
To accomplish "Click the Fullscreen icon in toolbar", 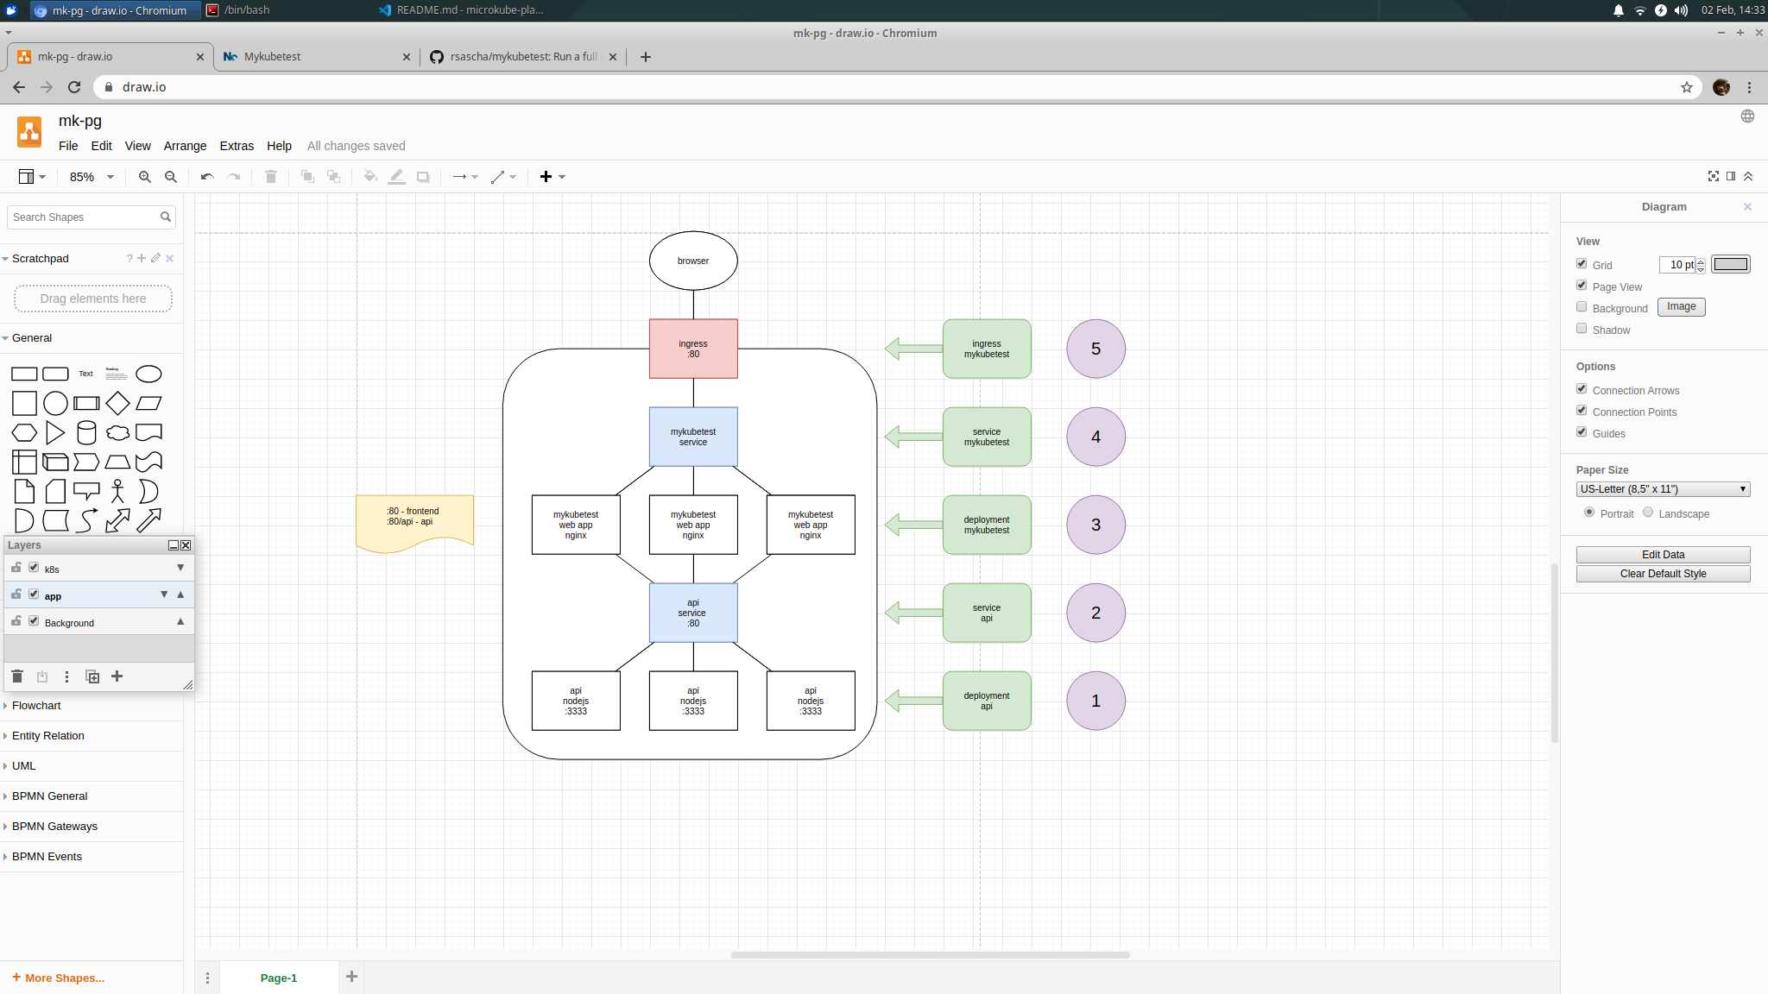I will point(1713,176).
